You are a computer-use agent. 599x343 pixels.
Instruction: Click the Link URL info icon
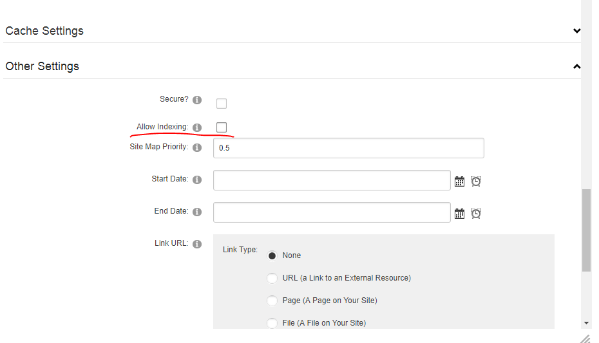197,244
